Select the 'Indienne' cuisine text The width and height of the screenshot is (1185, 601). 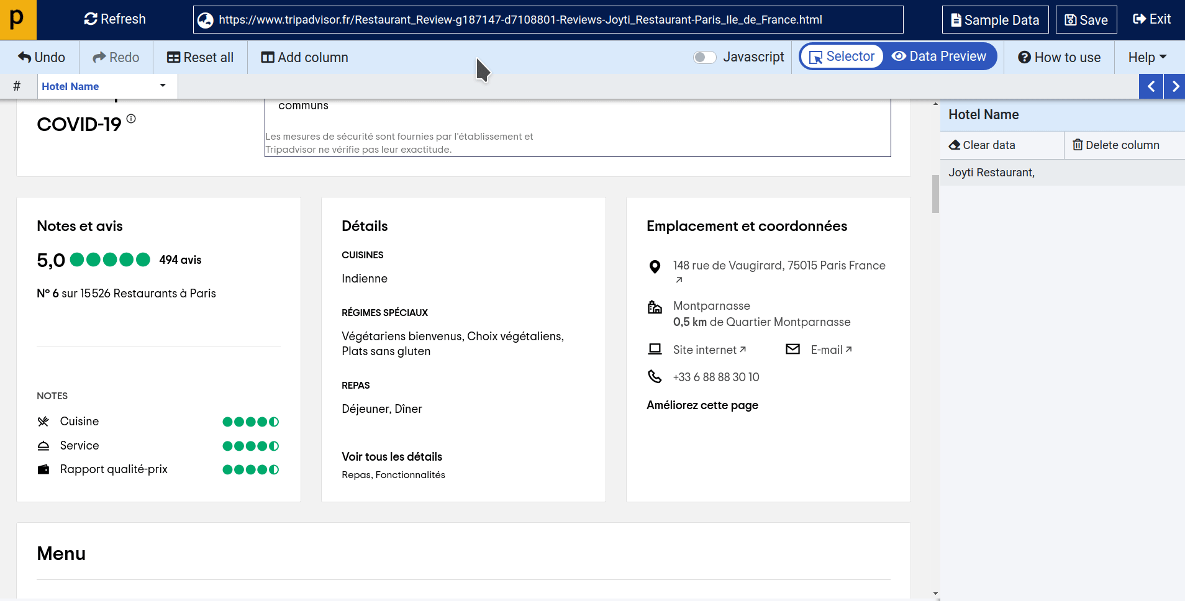tap(365, 279)
